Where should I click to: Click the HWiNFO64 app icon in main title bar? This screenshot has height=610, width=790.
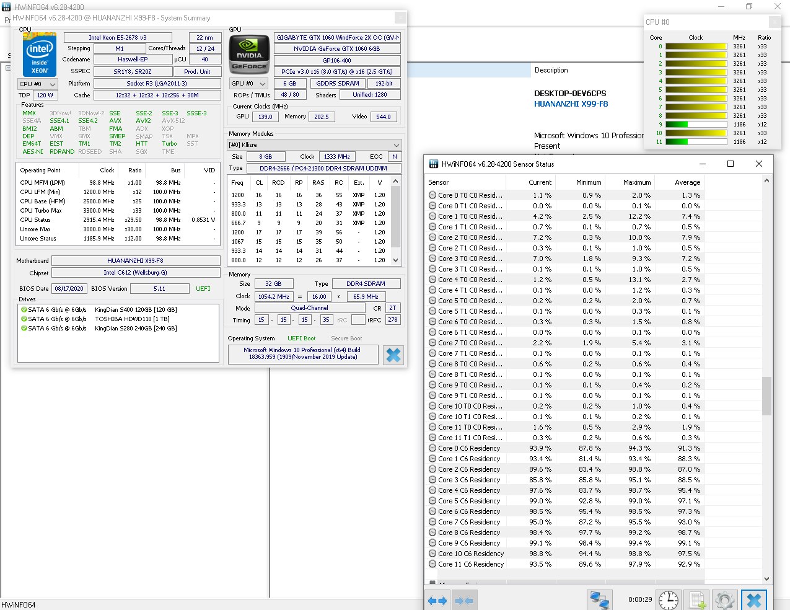(6, 7)
